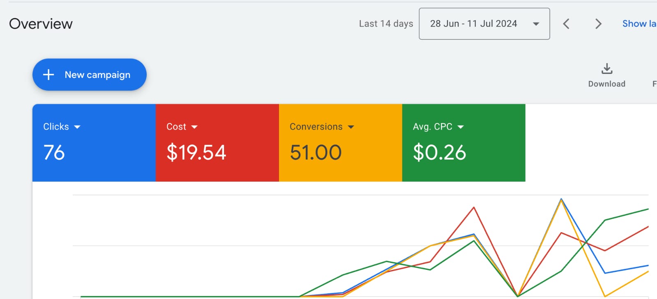The height and width of the screenshot is (299, 657).
Task: Click the orange tile's 51.00 conversions value
Action: pos(316,153)
